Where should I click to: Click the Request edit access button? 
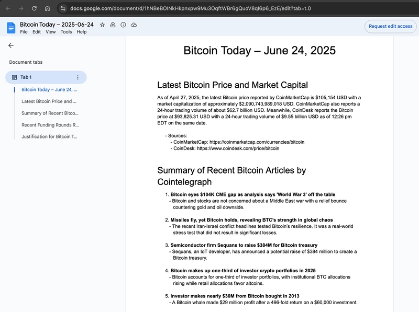pos(390,27)
